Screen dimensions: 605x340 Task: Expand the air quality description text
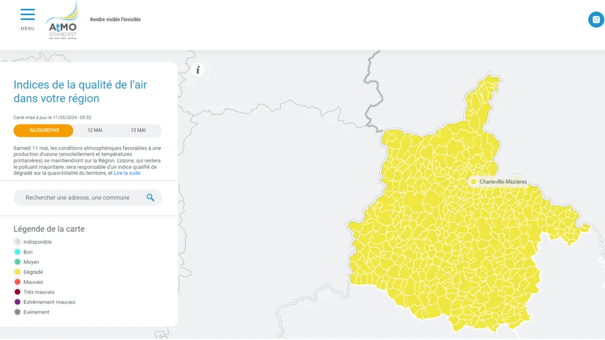128,172
